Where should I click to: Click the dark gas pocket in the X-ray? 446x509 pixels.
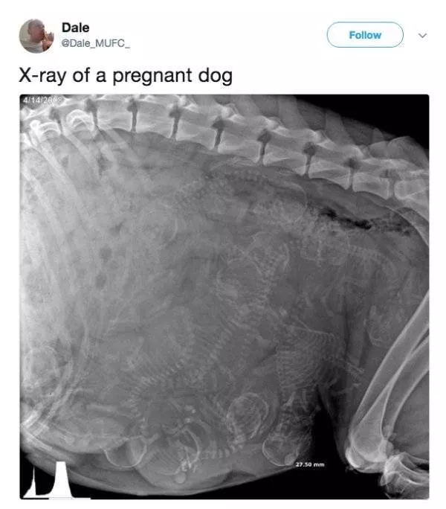click(x=347, y=218)
